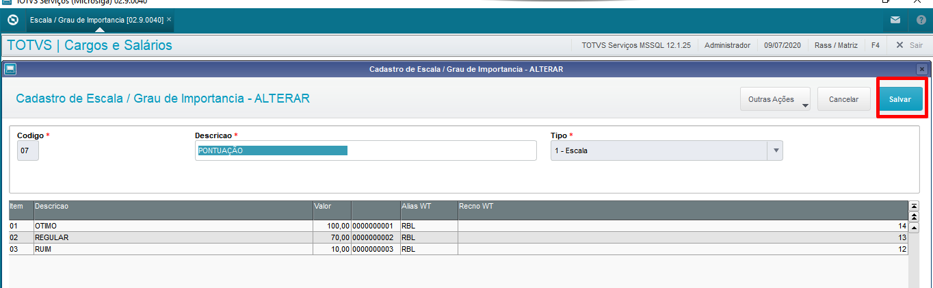This screenshot has width=933, height=288.
Task: Click Recno value 13 cell
Action: coord(683,237)
